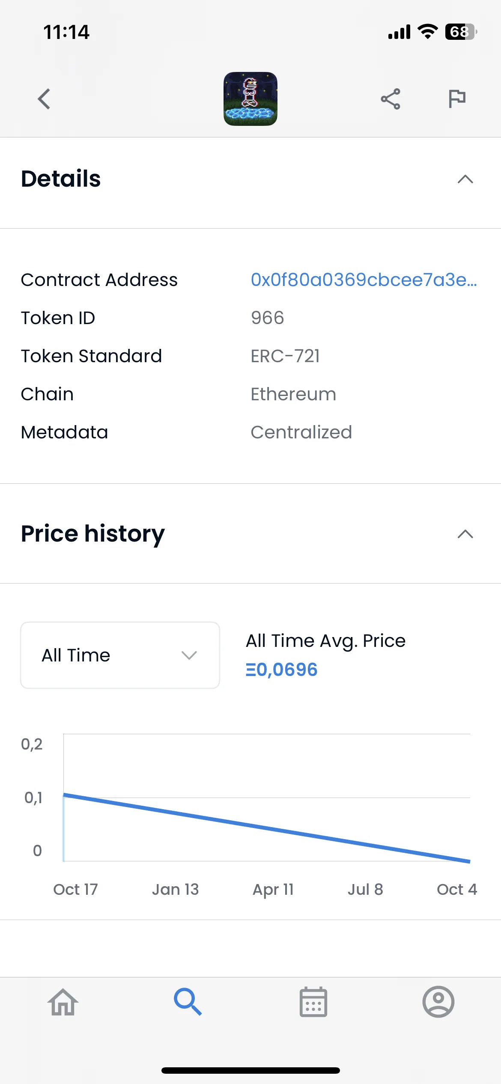Collapse the Price history section chevron

coord(465,534)
